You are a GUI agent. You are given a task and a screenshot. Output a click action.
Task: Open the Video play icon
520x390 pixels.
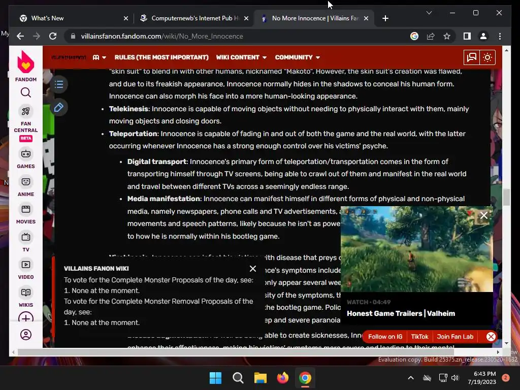click(x=26, y=265)
